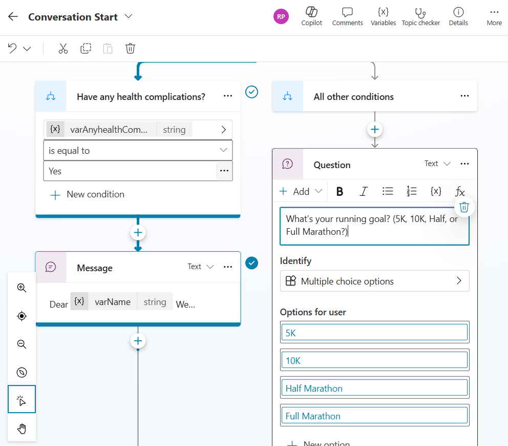Click the Variables icon in header
The height and width of the screenshot is (446, 508).
[383, 16]
